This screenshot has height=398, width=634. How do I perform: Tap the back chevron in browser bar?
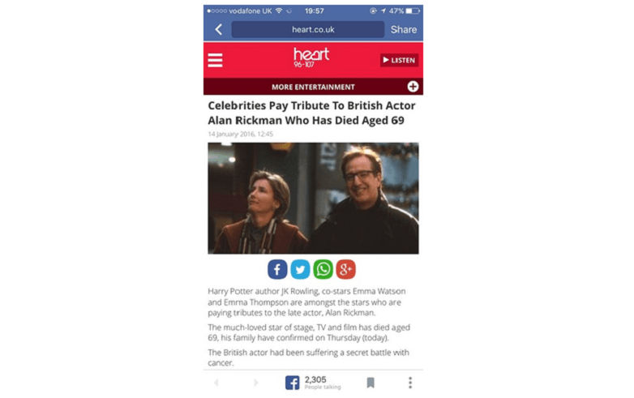coord(219,29)
